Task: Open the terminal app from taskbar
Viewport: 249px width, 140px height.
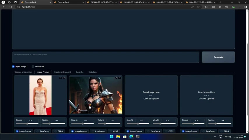Action: [x=138, y=137]
